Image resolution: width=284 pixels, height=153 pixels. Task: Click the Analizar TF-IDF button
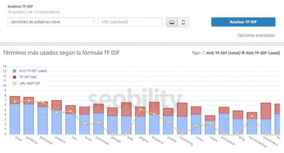(243, 22)
